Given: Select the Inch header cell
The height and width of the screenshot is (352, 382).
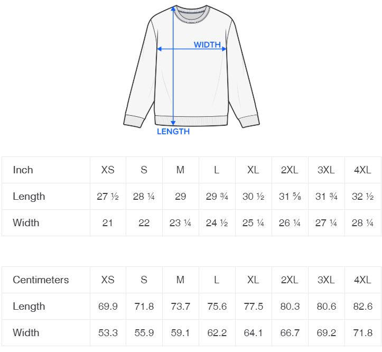Looking at the screenshot, I should (23, 170).
